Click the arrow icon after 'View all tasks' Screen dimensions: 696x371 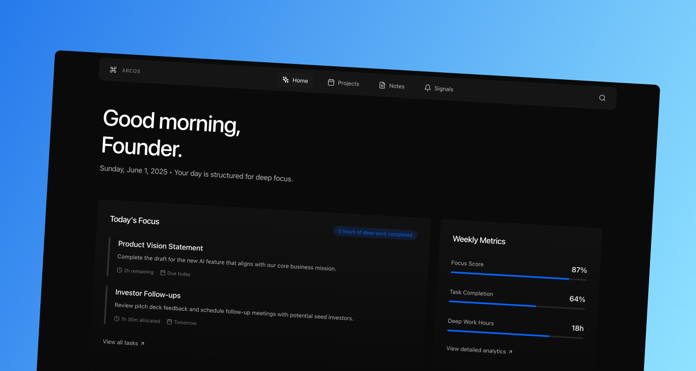(x=142, y=344)
